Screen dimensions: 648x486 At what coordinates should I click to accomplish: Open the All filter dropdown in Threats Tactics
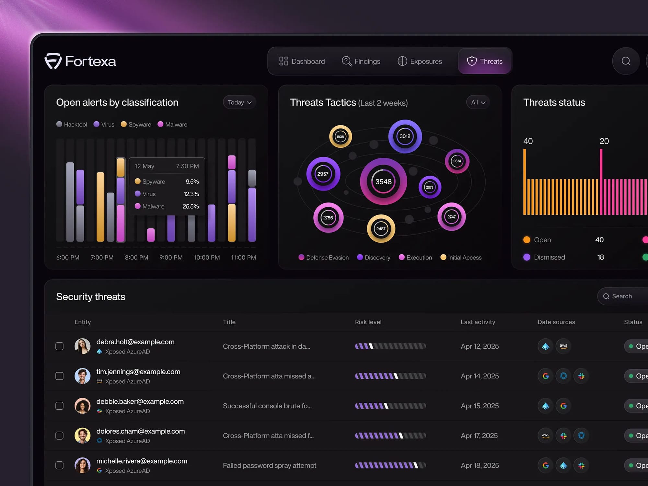pos(478,102)
